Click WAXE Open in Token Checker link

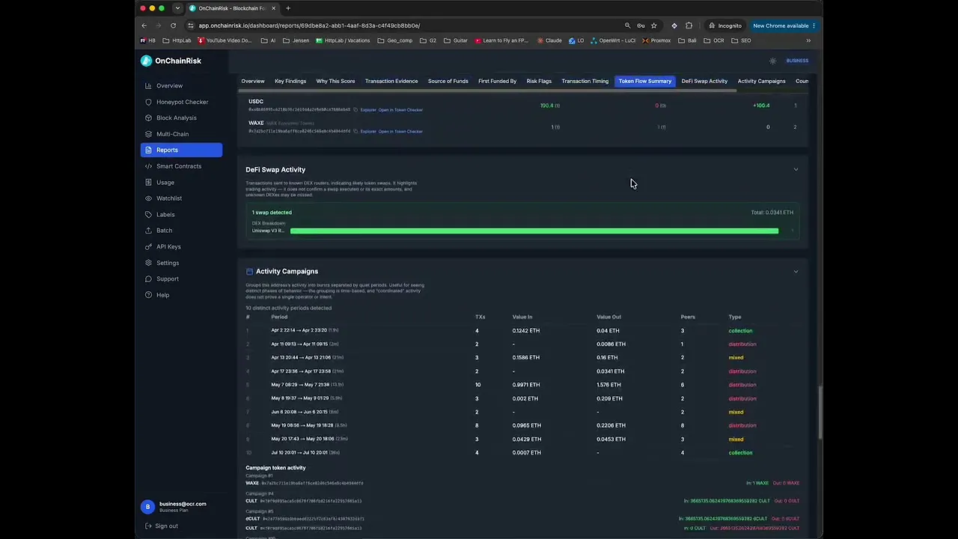coord(400,132)
